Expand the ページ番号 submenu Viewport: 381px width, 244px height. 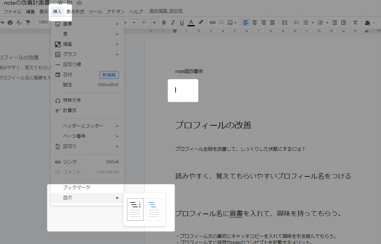pyautogui.click(x=87, y=136)
